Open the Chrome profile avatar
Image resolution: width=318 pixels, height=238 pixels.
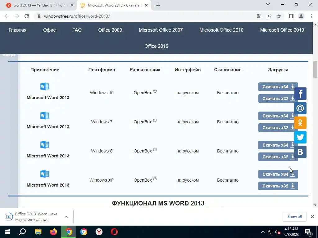[301, 16]
